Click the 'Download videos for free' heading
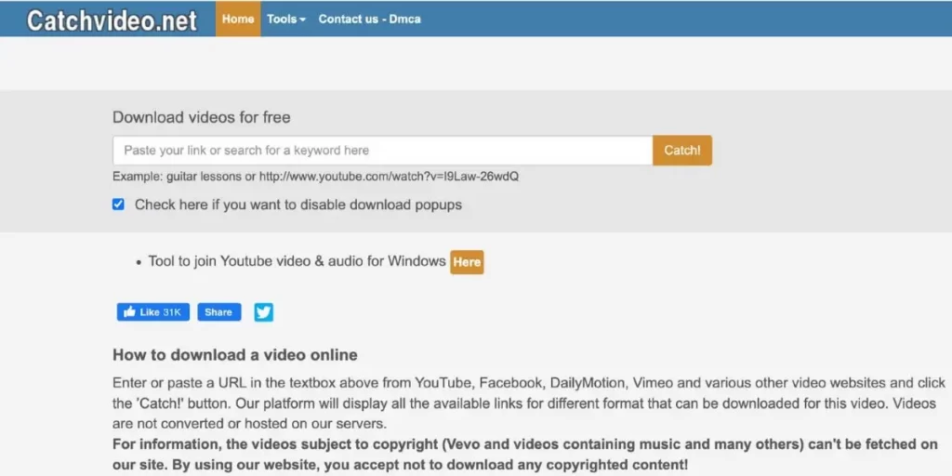 (202, 117)
